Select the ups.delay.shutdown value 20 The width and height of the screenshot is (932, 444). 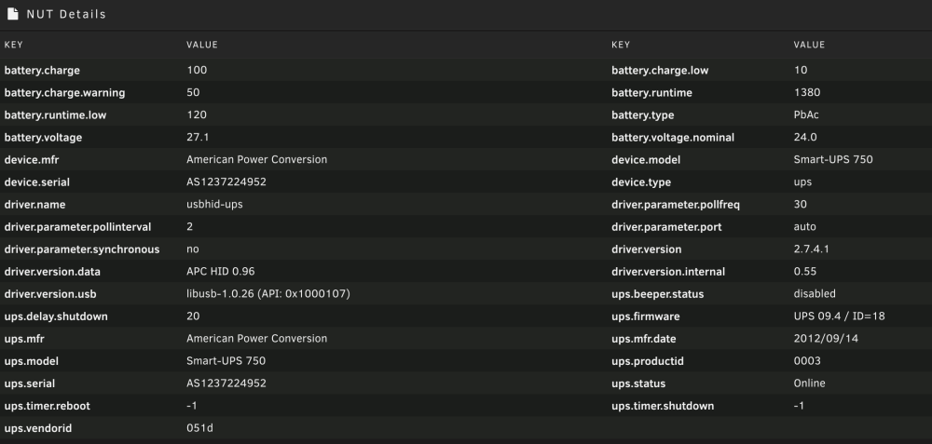[193, 316]
